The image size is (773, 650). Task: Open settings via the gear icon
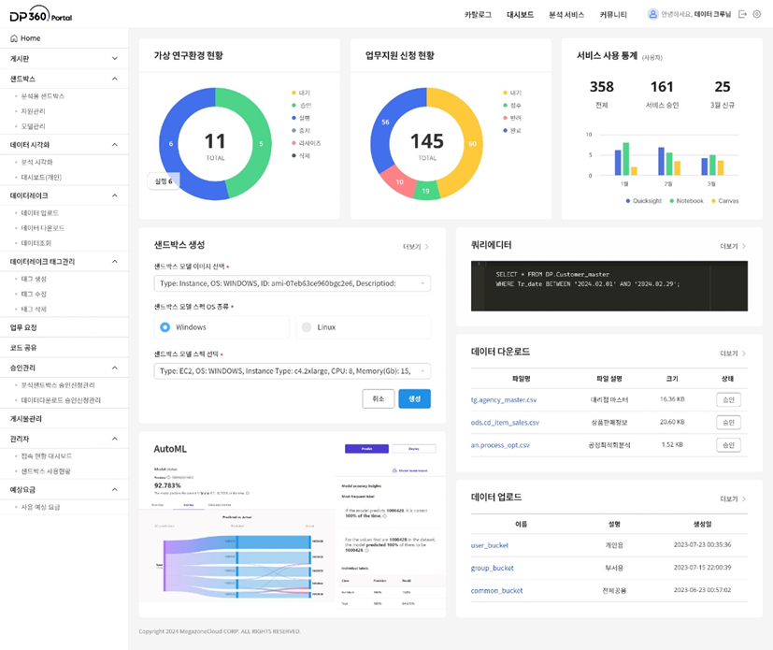pos(757,14)
